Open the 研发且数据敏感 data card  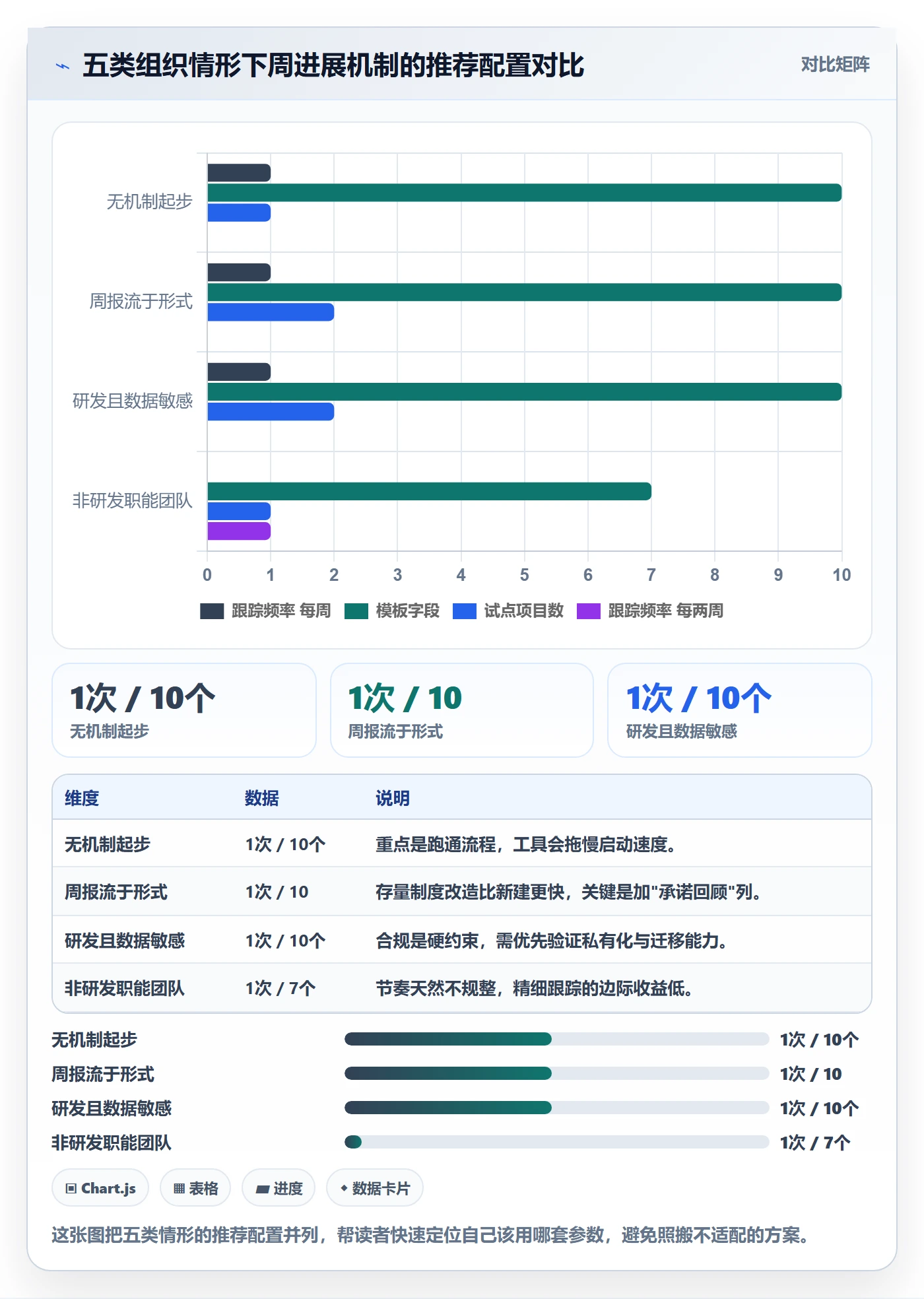(740, 710)
